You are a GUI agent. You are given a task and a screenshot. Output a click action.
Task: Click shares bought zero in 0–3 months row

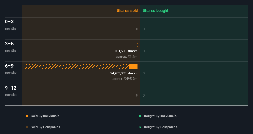144,29
